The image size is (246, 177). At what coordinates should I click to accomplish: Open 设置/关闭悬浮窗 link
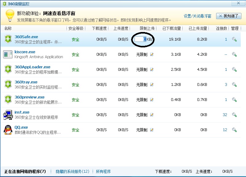197,16
